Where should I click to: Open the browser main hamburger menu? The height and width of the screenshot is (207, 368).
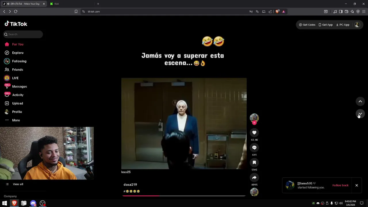pos(364,11)
